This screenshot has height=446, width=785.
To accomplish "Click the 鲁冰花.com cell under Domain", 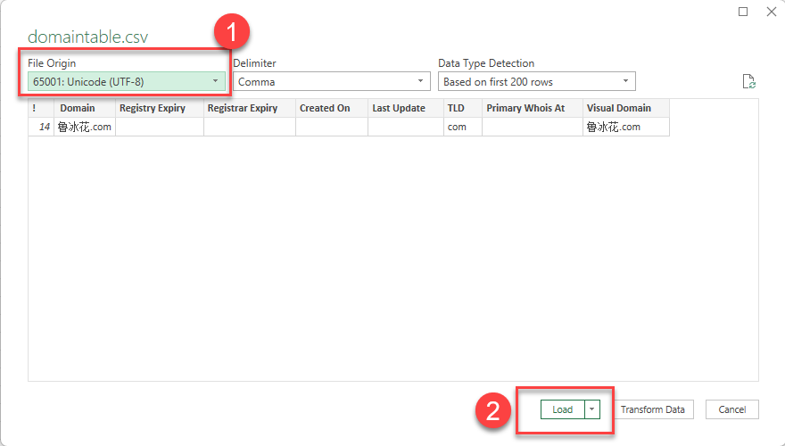I will pos(85,127).
